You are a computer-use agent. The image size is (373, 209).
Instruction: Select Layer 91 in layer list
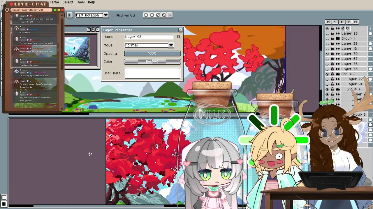point(354,84)
